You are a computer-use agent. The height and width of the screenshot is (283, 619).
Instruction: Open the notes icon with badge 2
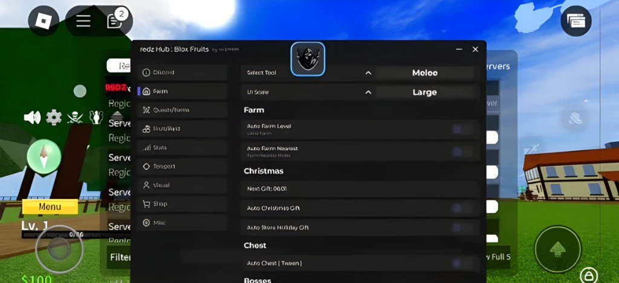(115, 20)
